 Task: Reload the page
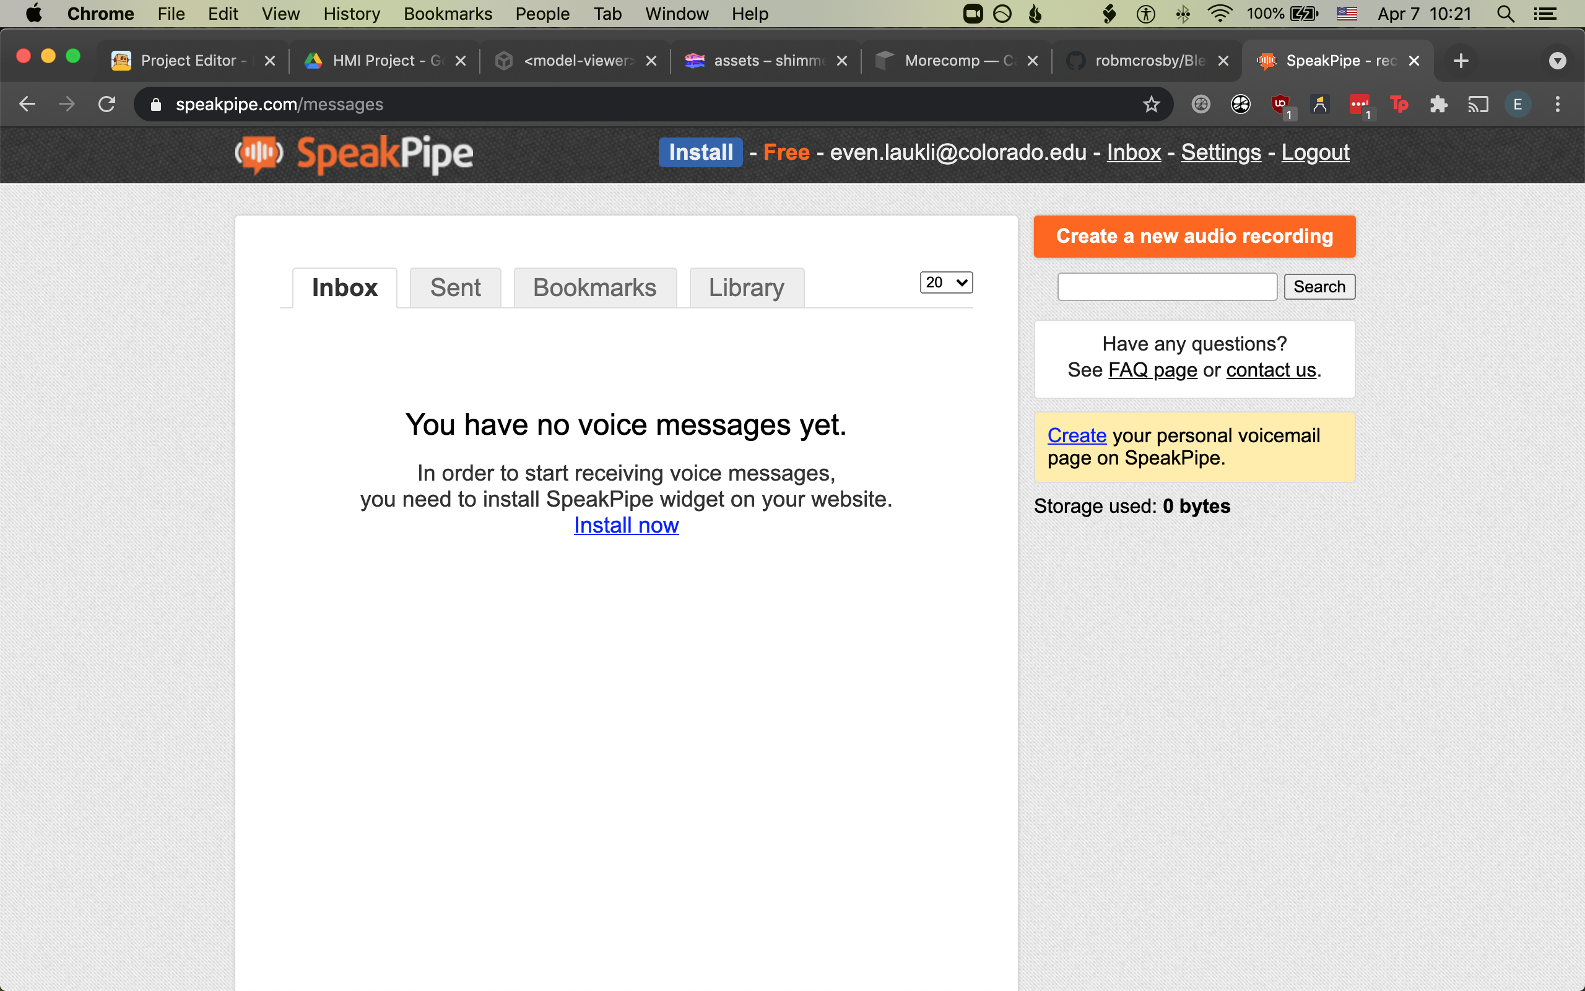tap(106, 104)
